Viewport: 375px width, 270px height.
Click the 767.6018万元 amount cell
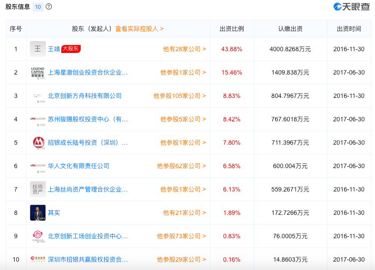point(290,119)
